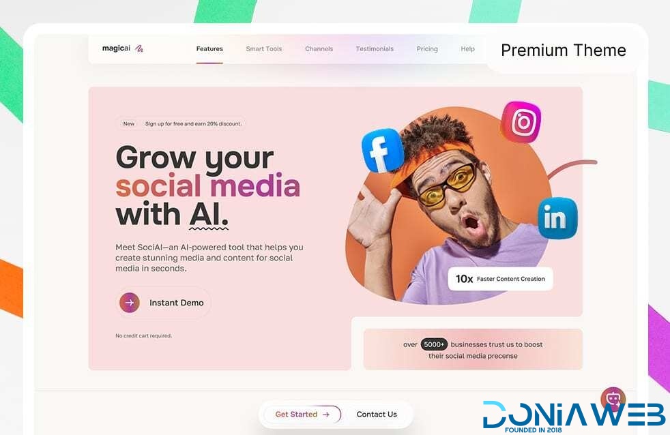Open the Smart Tools menu item
The height and width of the screenshot is (435, 670).
point(264,49)
